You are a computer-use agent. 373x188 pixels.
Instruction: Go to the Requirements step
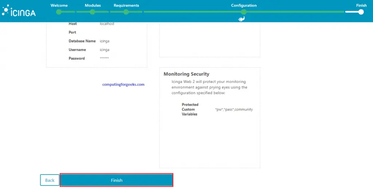(126, 5)
